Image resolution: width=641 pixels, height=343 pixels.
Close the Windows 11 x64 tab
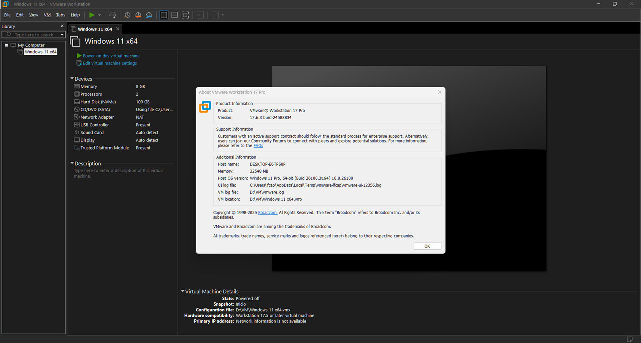[118, 29]
